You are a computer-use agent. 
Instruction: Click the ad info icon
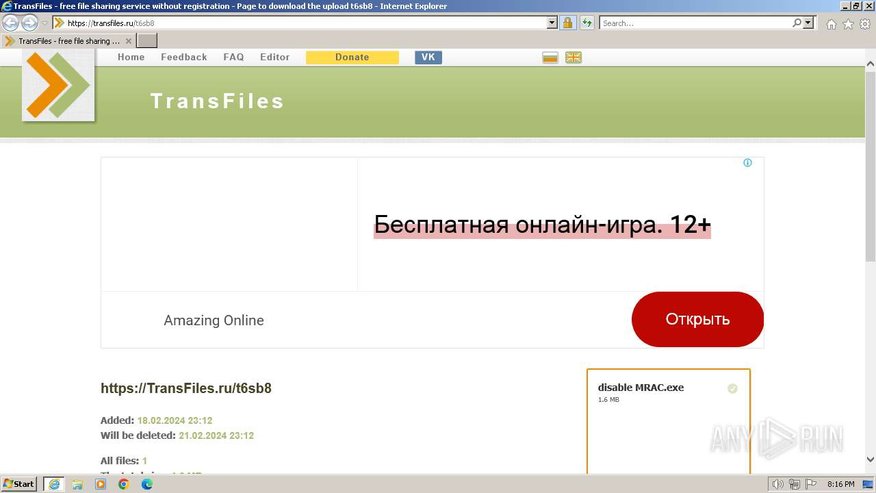747,163
